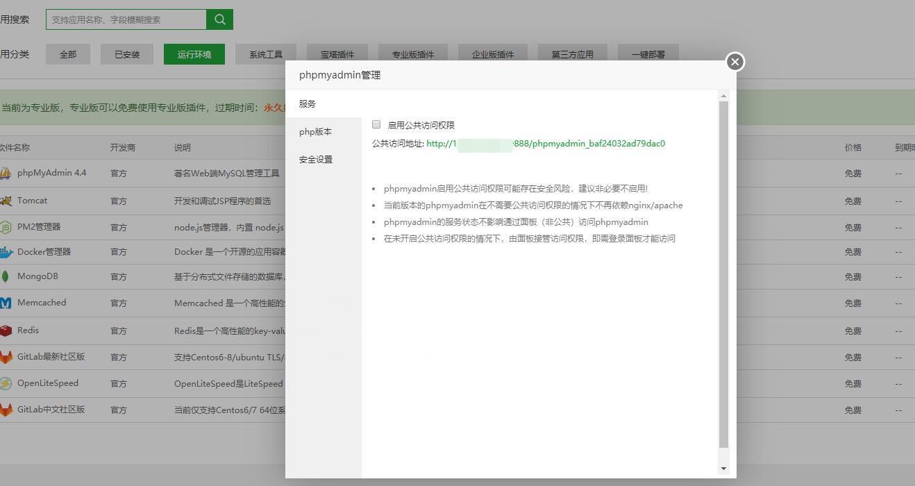This screenshot has height=486, width=915.
Task: Select the 一键部署 category filter
Action: pyautogui.click(x=648, y=54)
